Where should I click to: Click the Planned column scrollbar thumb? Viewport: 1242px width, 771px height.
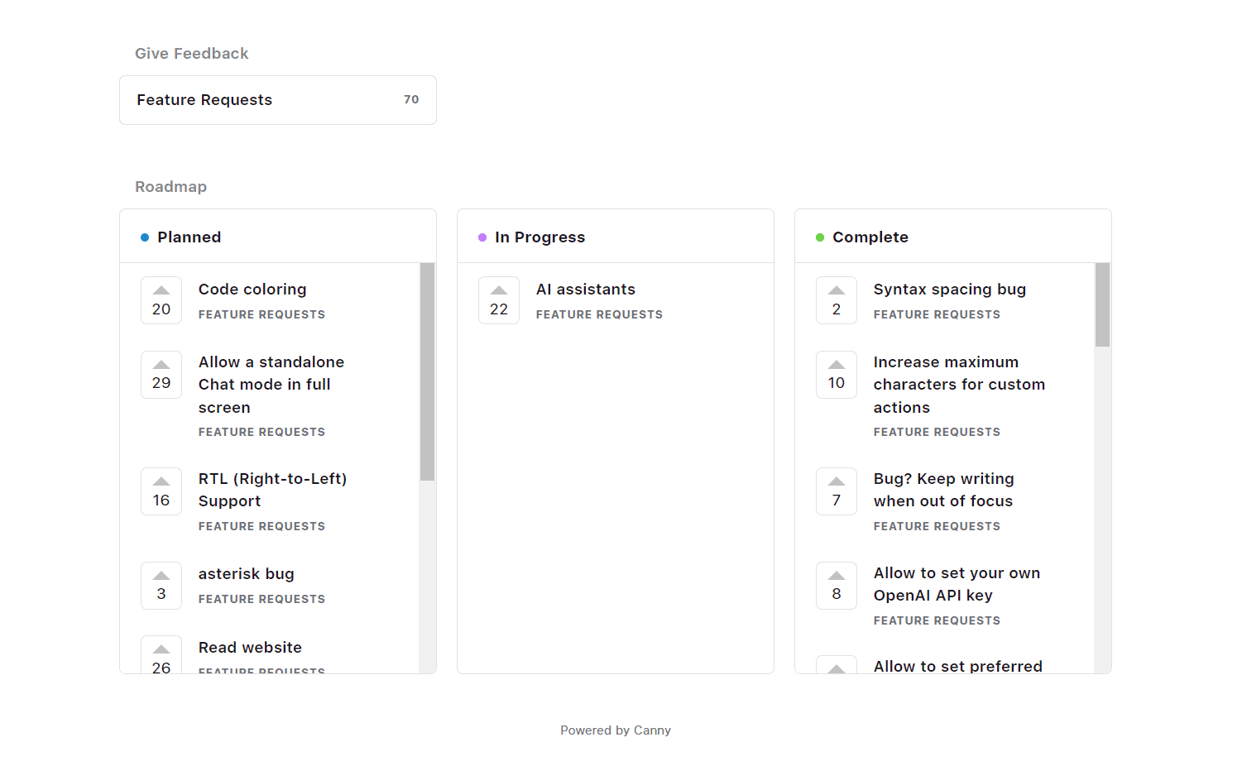point(427,372)
